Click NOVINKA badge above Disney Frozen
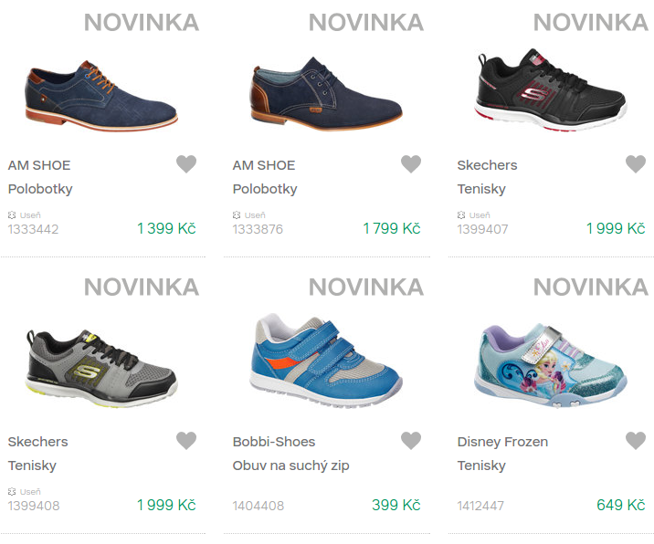The image size is (654, 544). pyautogui.click(x=590, y=288)
